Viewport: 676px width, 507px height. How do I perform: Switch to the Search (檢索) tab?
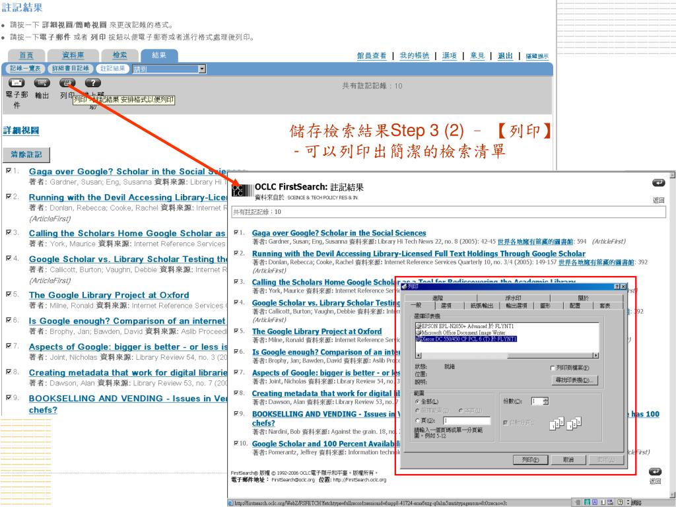[120, 55]
